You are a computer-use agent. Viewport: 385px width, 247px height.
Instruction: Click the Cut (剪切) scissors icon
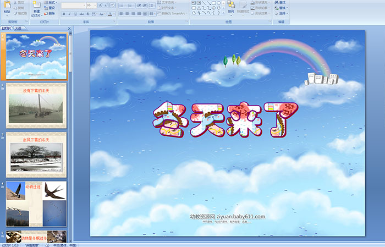(15, 2)
